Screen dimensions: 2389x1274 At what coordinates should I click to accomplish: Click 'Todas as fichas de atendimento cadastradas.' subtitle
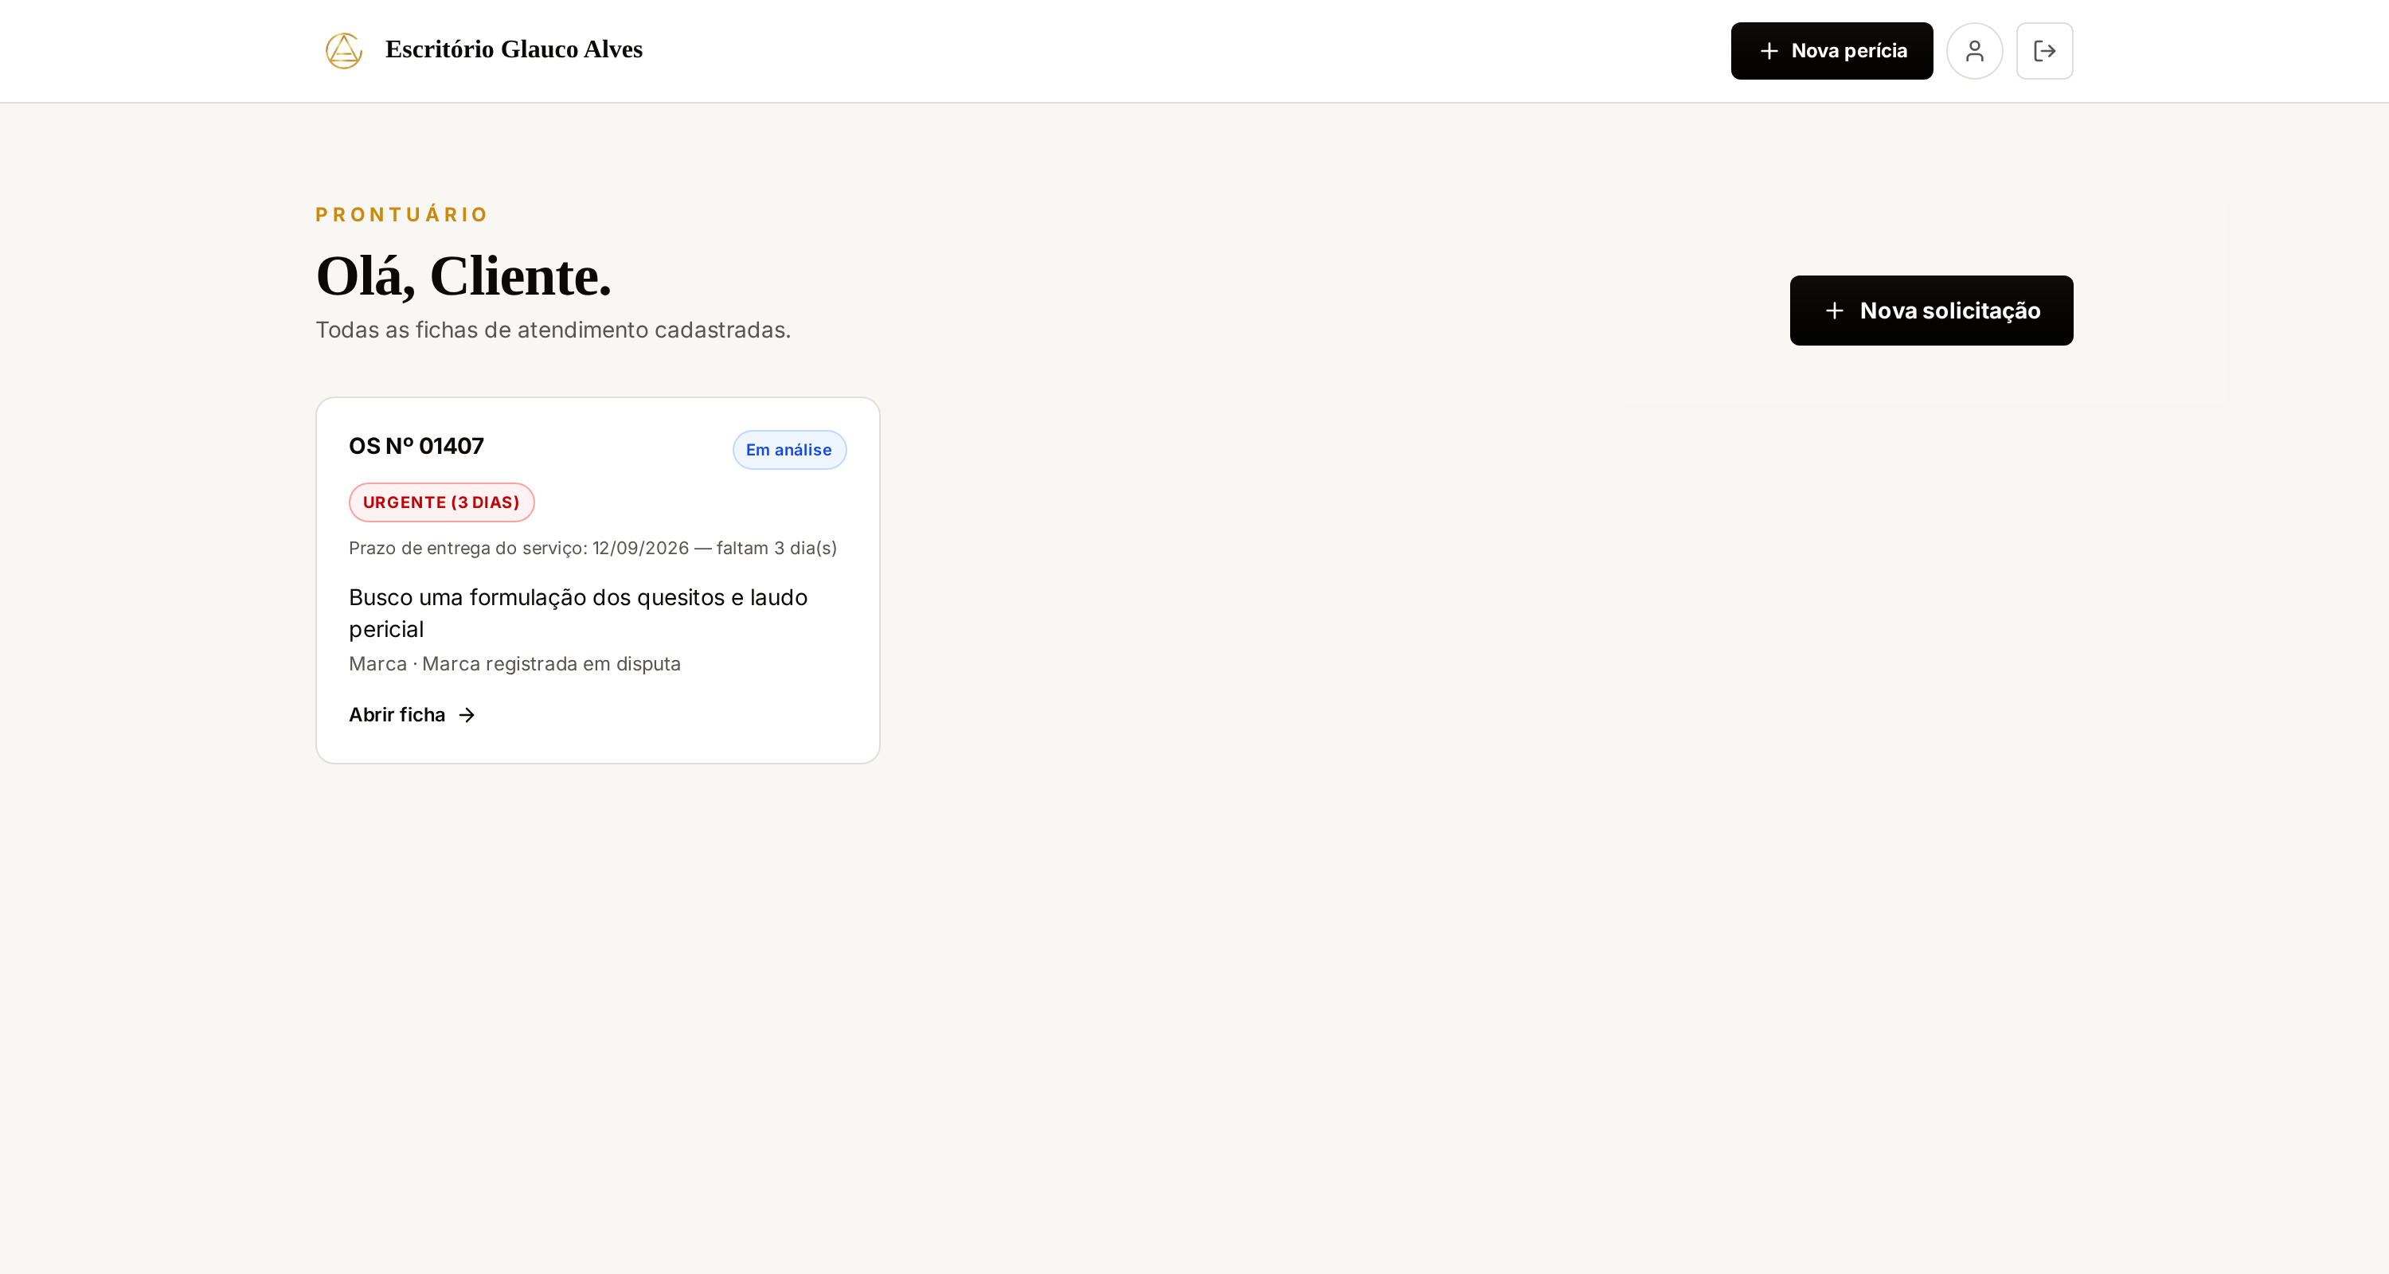click(x=553, y=330)
